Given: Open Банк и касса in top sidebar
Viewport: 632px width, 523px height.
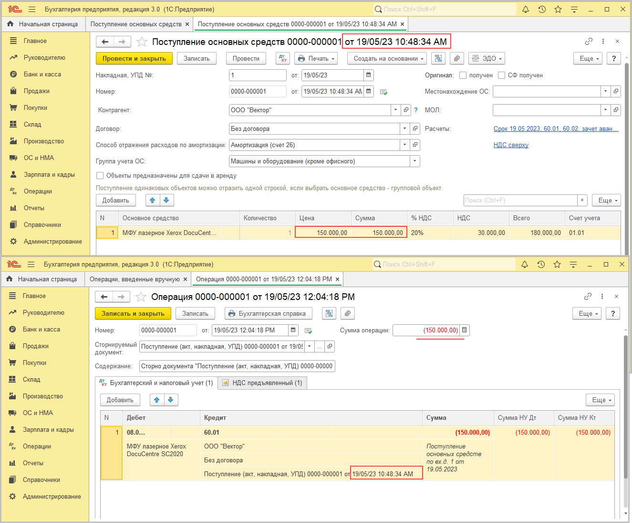Looking at the screenshot, I should [x=42, y=74].
